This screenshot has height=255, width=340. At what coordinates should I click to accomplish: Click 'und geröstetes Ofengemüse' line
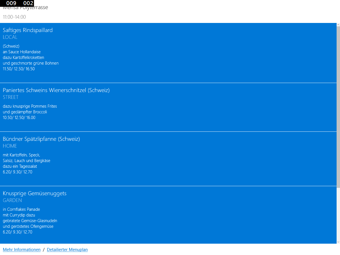point(28,226)
